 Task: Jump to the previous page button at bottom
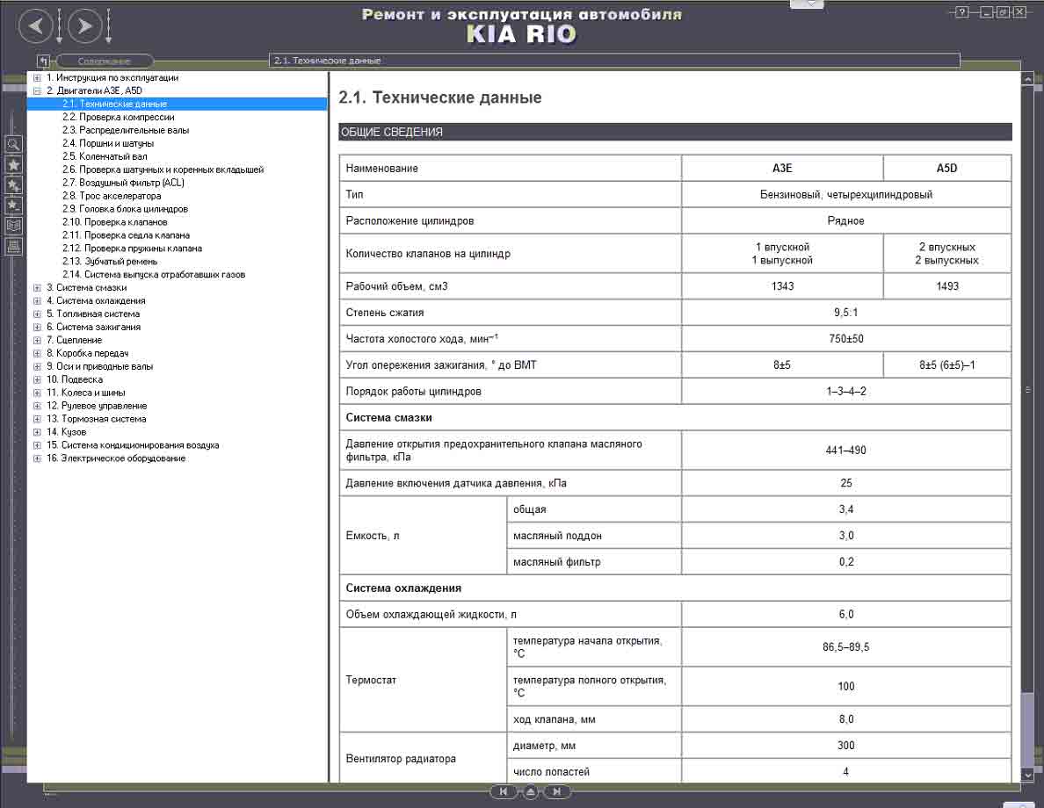click(504, 791)
